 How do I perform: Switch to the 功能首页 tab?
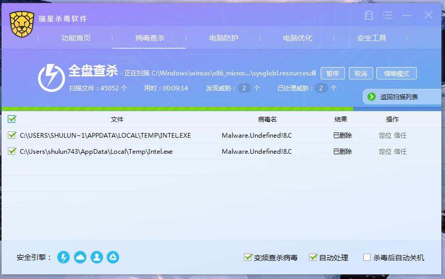point(76,38)
